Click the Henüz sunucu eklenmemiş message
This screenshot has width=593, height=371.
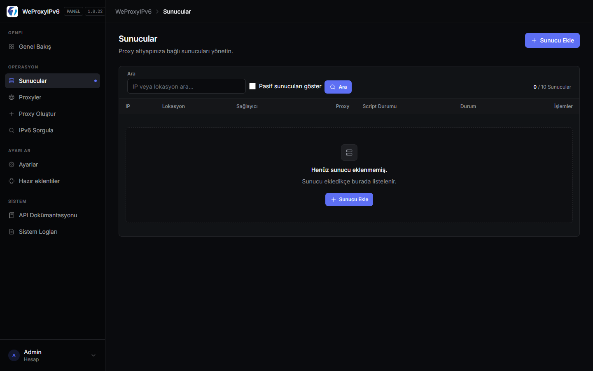point(349,170)
